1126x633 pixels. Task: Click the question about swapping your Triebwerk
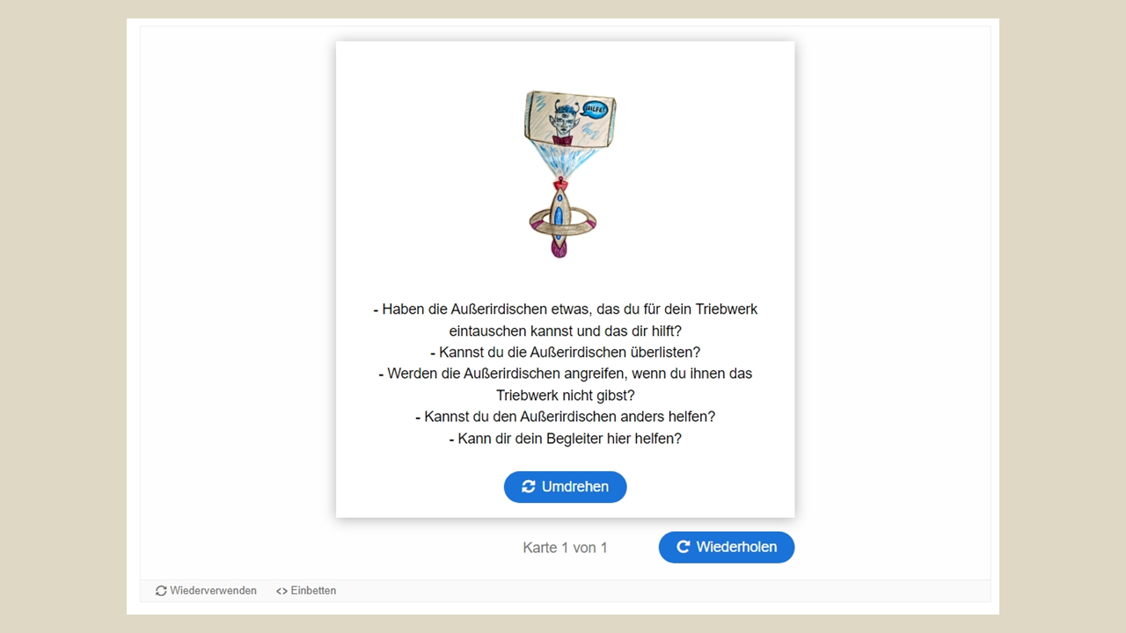click(566, 320)
